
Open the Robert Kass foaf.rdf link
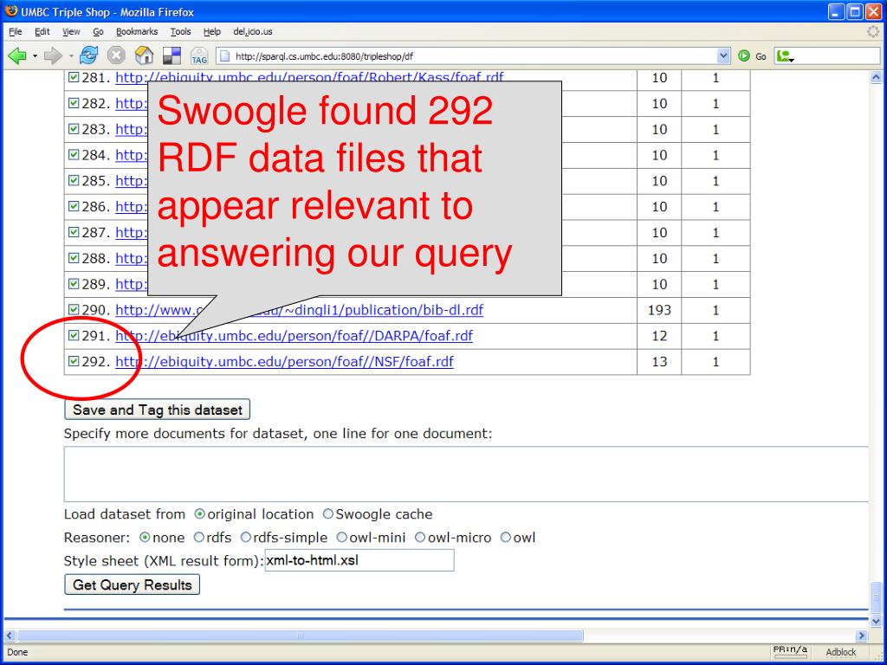tap(309, 77)
